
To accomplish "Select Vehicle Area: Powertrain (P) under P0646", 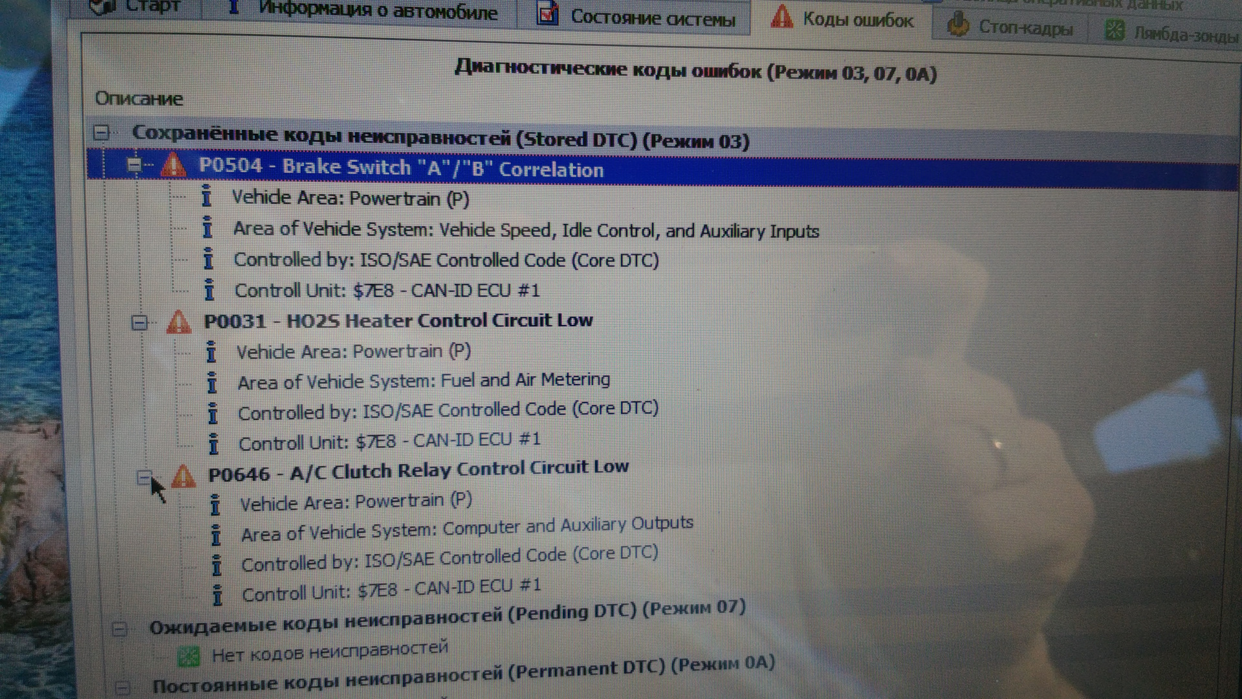I will point(356,502).
